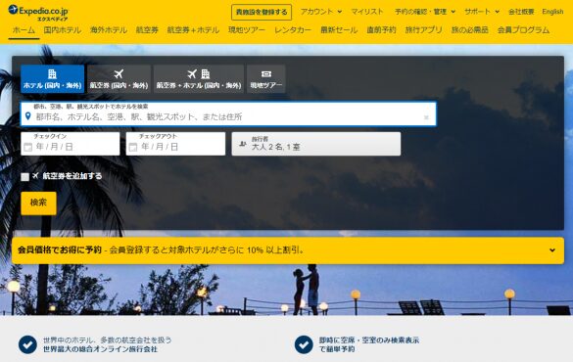Open the アカウント dropdown menu
The width and height of the screenshot is (573, 362).
(x=321, y=12)
